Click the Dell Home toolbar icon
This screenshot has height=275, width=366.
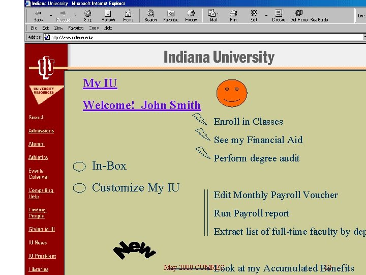tap(299, 13)
